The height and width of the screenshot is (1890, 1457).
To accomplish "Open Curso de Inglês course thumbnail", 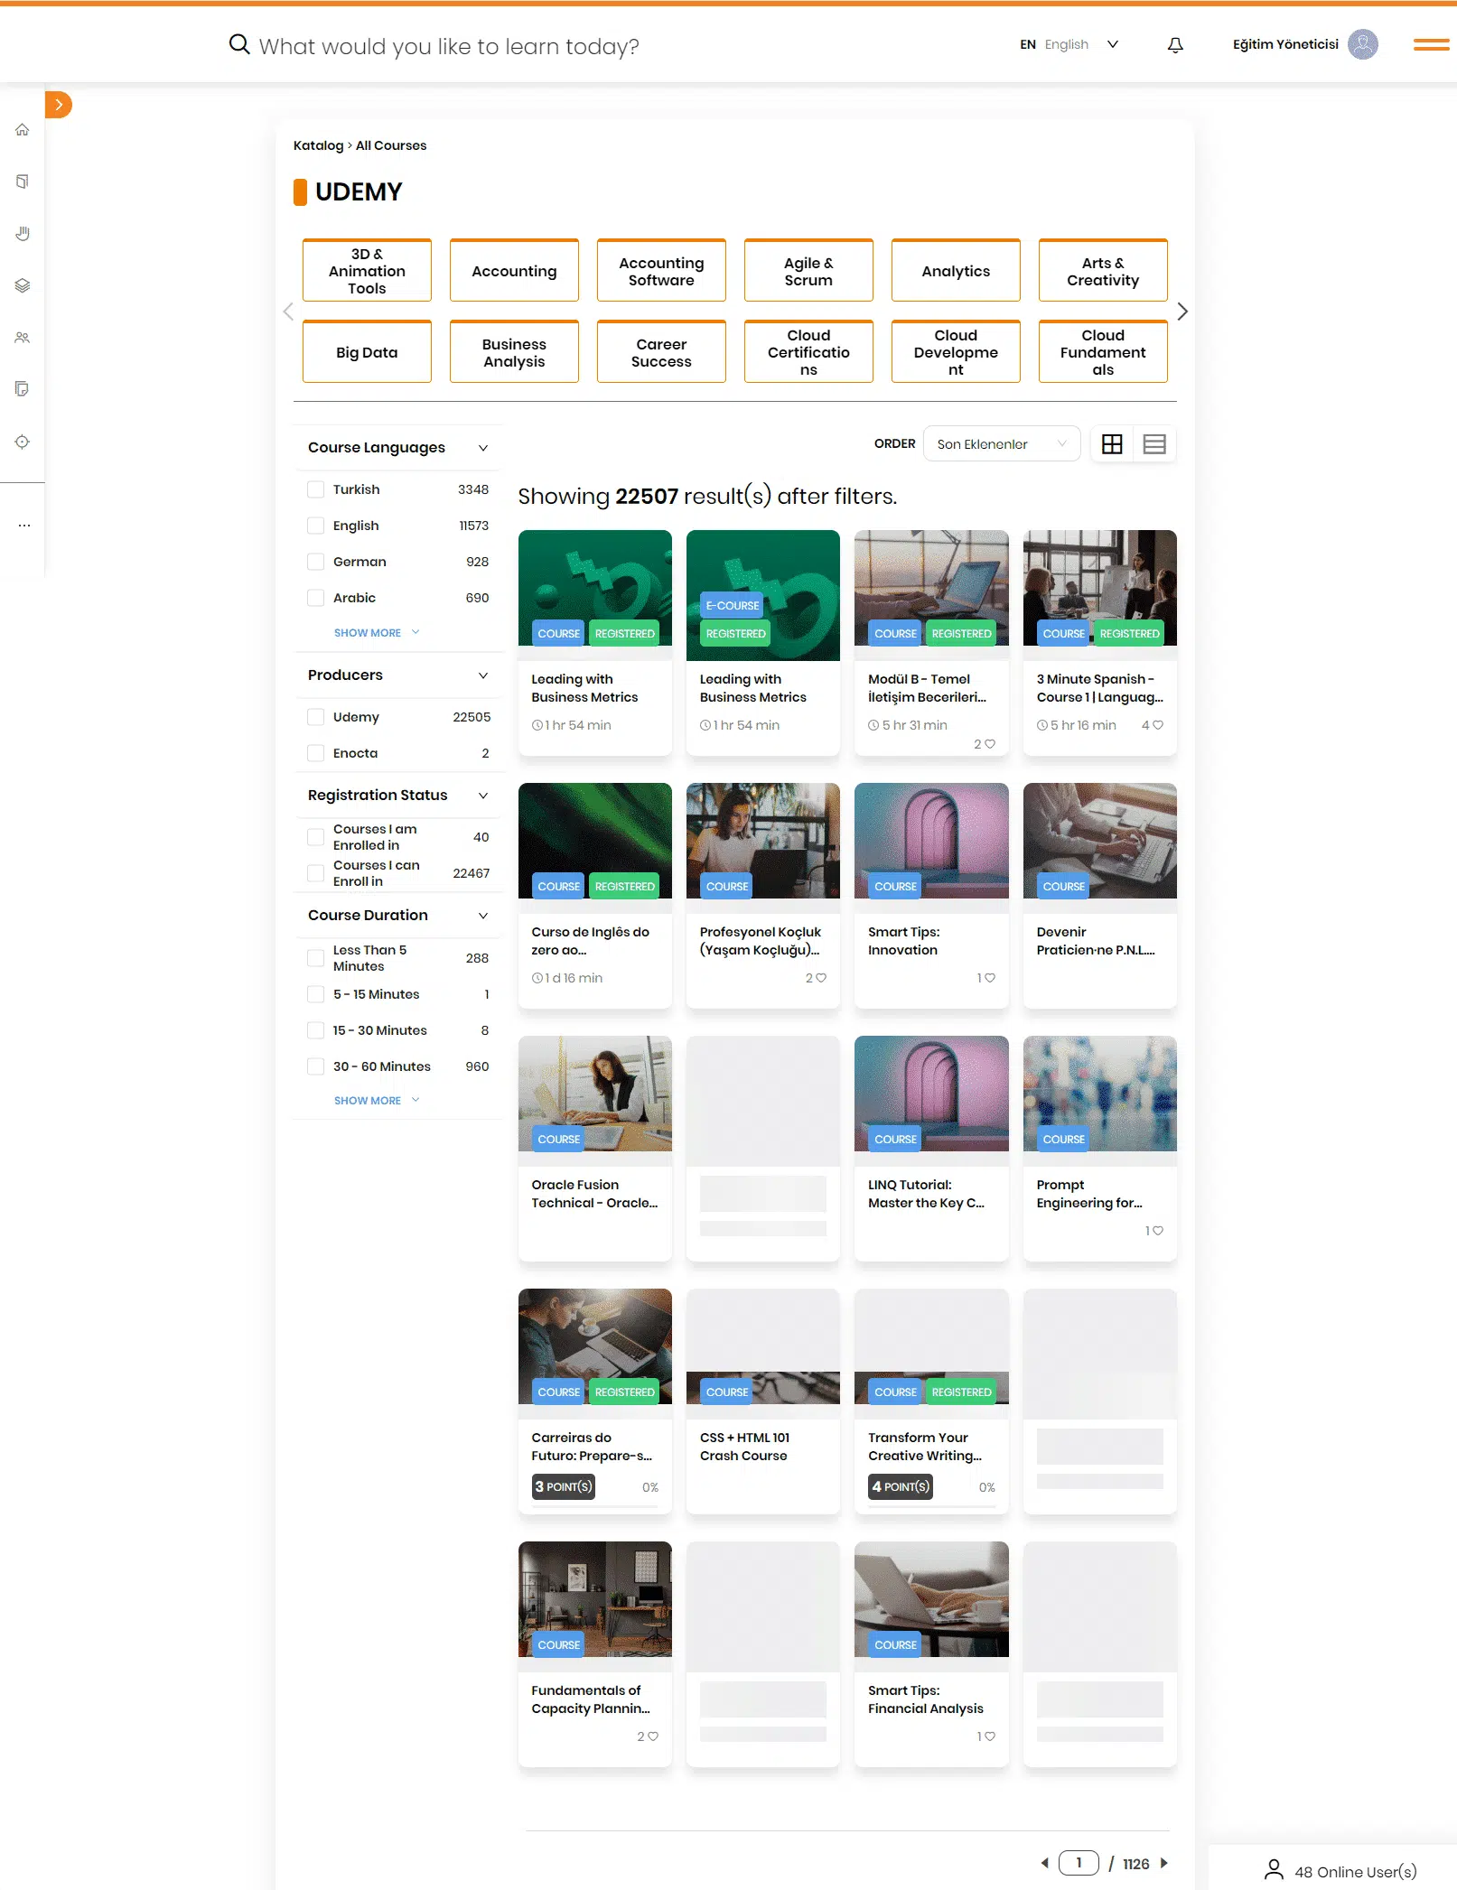I will tap(595, 841).
